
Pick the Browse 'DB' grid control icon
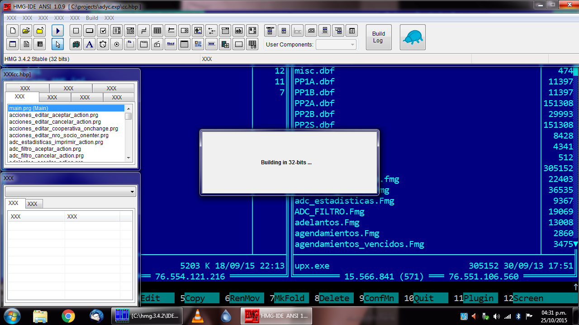252,44
